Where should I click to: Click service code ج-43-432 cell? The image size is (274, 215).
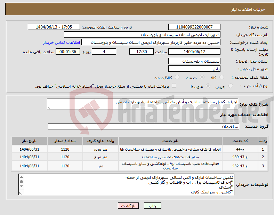point(240,166)
